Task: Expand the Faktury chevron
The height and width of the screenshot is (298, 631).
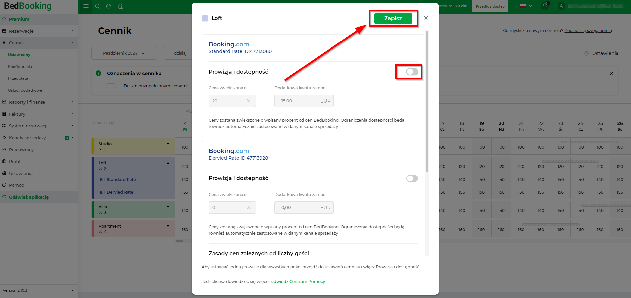Action: click(x=72, y=114)
